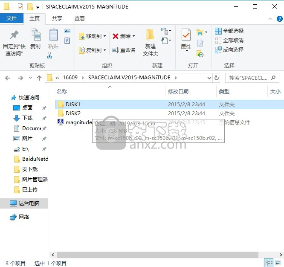Screen dimensions: 284x267
Task: Sort by Date modified (修改日期) column
Action: click(178, 92)
